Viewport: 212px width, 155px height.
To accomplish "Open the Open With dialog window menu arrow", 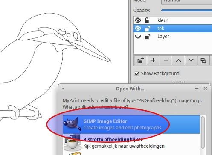I will 64,89.
